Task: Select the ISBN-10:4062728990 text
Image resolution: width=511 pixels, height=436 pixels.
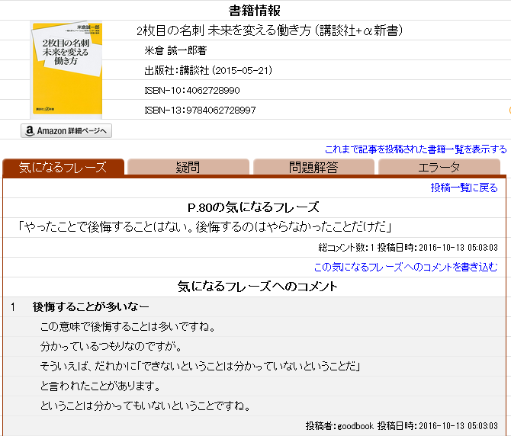Action: pos(192,90)
